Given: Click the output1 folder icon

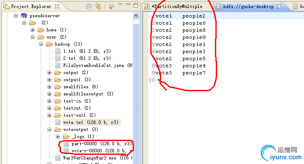Looking at the screenshot, I should point(58,80).
